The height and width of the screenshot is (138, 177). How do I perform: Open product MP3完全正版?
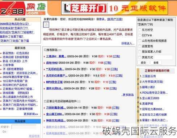click(54, 82)
